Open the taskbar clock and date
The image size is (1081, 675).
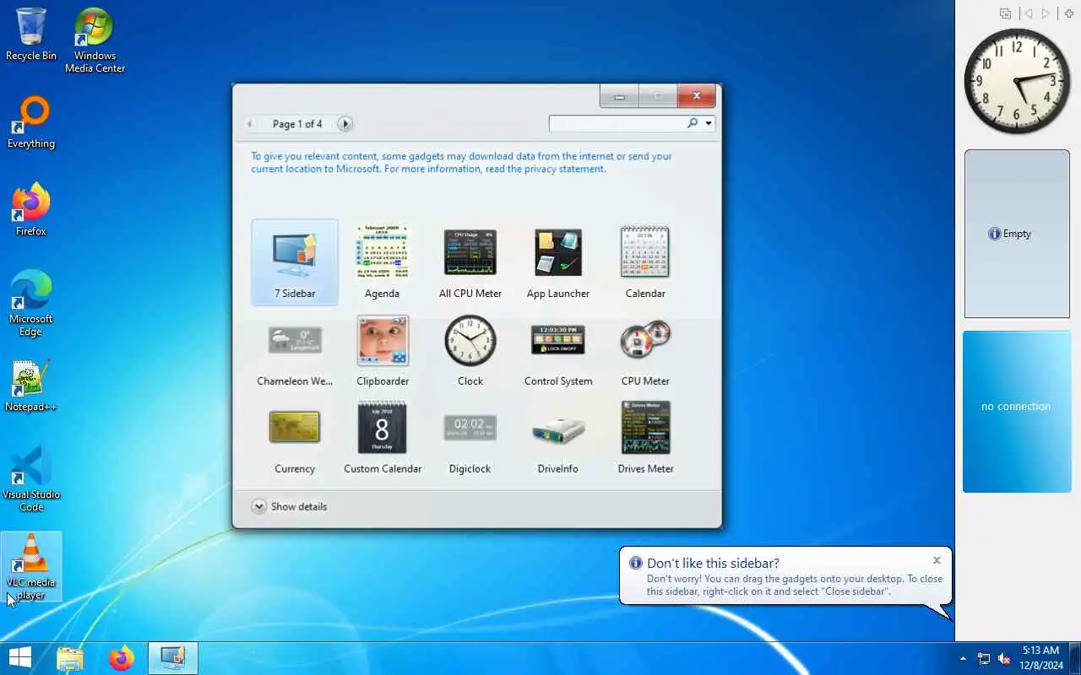click(1040, 658)
